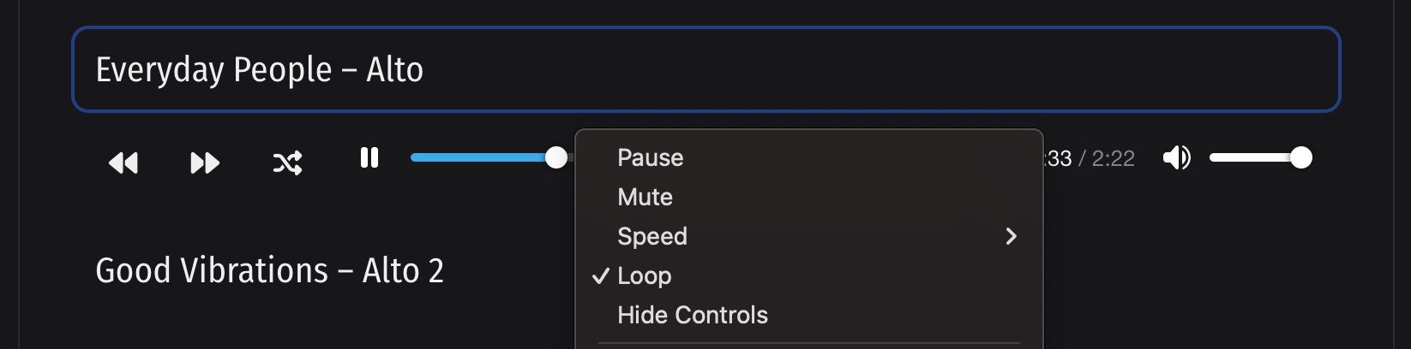This screenshot has width=1411, height=349.
Task: Click the elapsed time reading before the slash
Action: click(1060, 159)
